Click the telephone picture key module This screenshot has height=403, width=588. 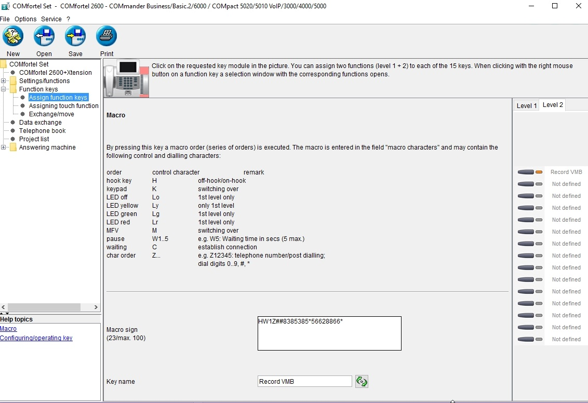[x=127, y=78]
